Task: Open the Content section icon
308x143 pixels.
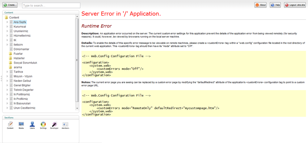Action: (x=10, y=125)
